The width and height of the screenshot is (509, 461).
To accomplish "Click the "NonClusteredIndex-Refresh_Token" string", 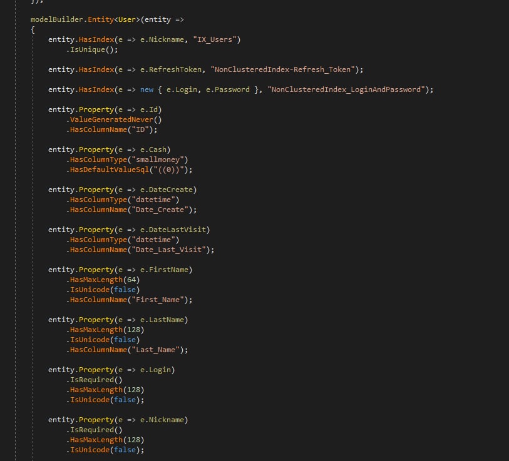I will pyautogui.click(x=283, y=70).
